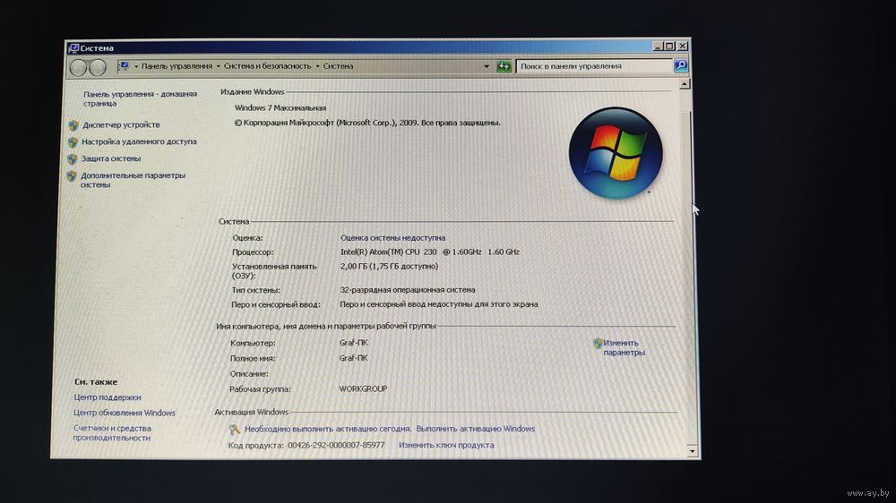
Task: Click Перо и сенсорный ввод недоступны text
Action: click(x=439, y=304)
